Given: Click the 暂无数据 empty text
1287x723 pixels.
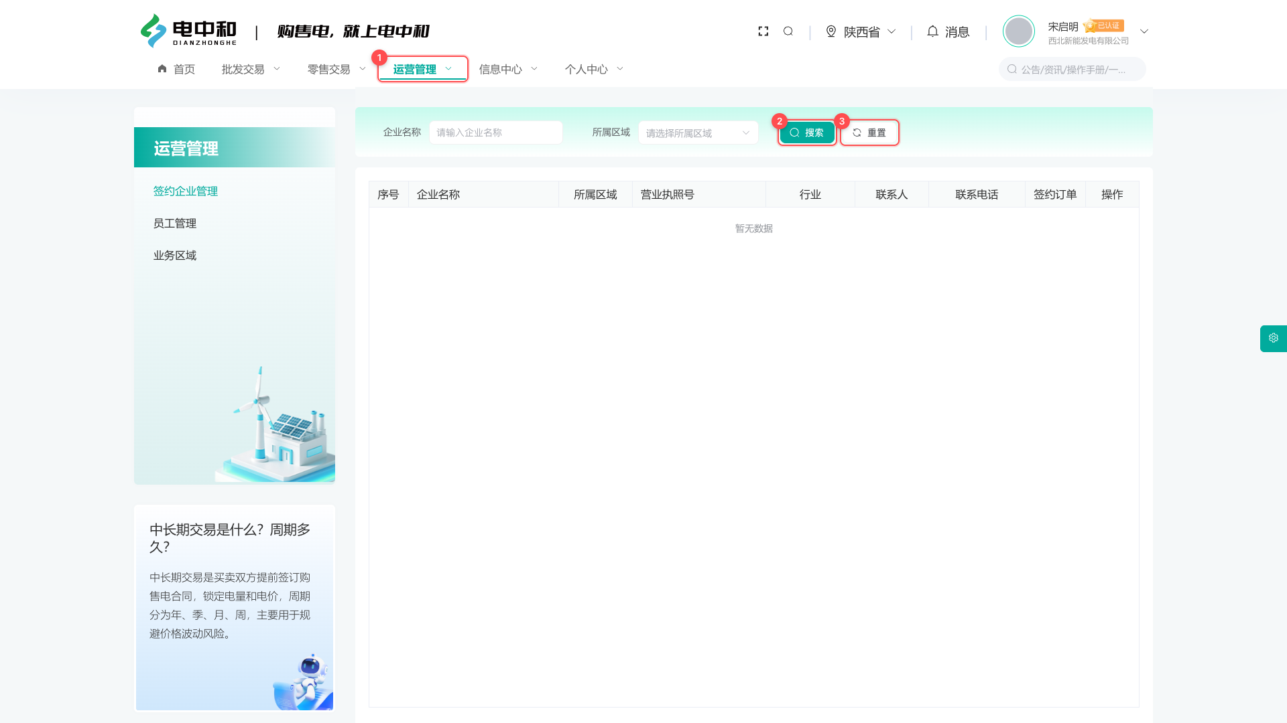Looking at the screenshot, I should click(x=754, y=228).
